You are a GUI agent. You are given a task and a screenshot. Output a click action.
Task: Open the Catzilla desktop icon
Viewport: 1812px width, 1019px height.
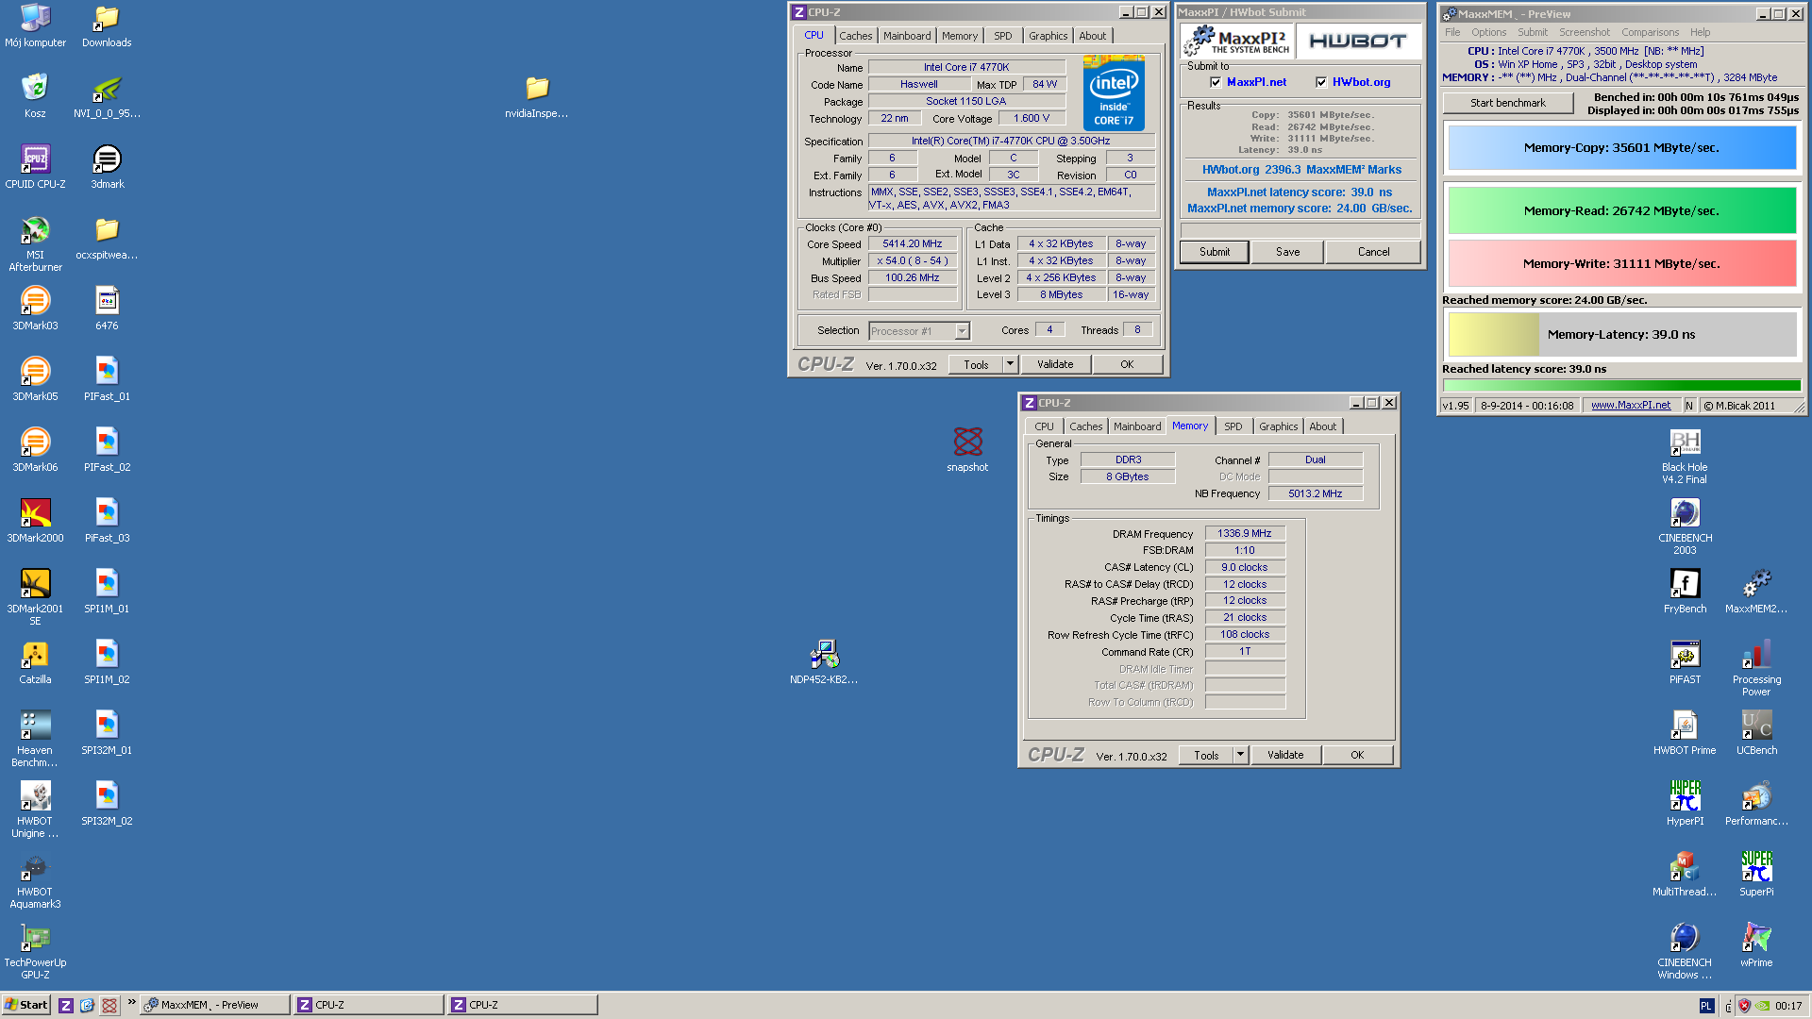point(35,661)
